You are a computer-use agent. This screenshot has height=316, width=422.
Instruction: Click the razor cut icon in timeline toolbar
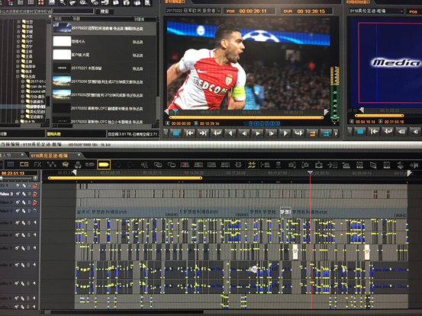(x=144, y=164)
